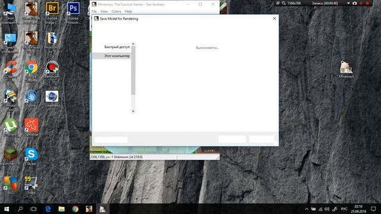Select the MultiPlayer desktop shortcut
This screenshot has height=214, width=381.
pyautogui.click(x=31, y=42)
